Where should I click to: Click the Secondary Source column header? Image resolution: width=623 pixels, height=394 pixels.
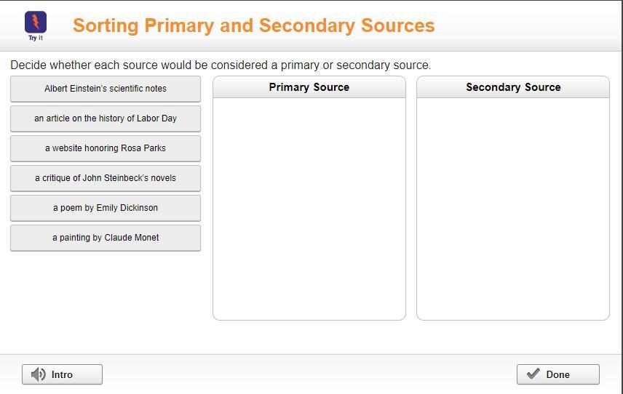coord(513,87)
